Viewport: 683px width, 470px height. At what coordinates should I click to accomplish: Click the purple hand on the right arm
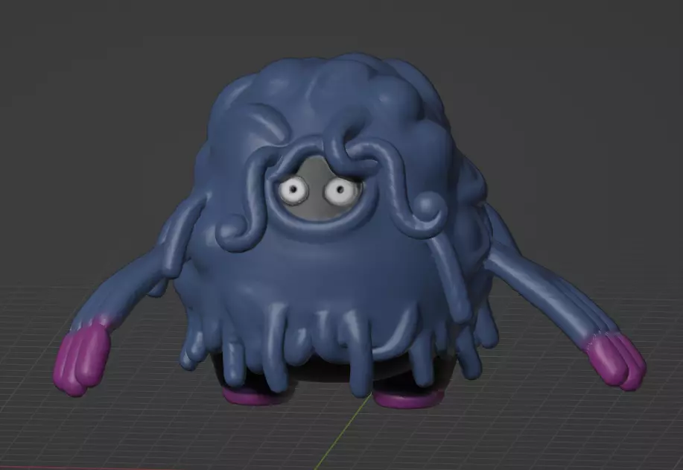615,361
